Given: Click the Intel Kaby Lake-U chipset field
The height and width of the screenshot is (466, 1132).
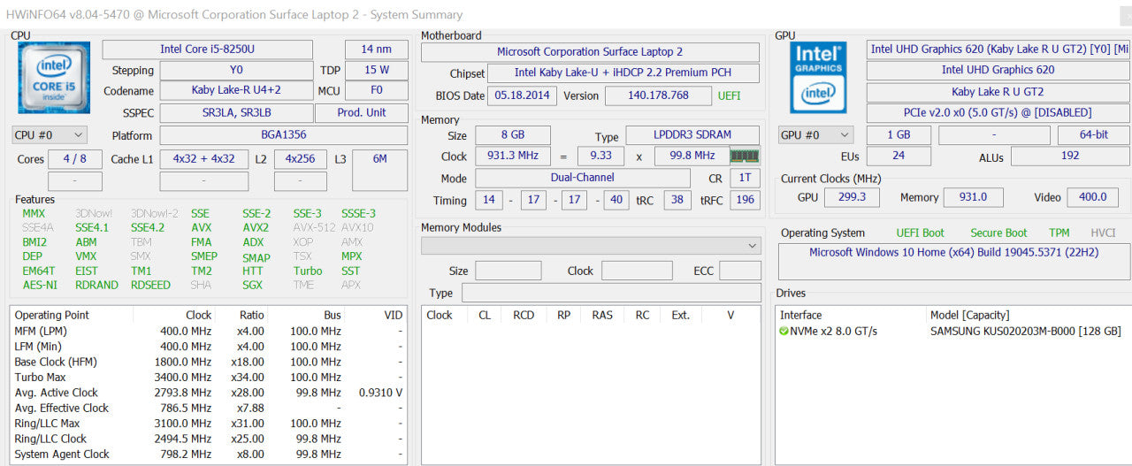Looking at the screenshot, I should click(x=623, y=73).
